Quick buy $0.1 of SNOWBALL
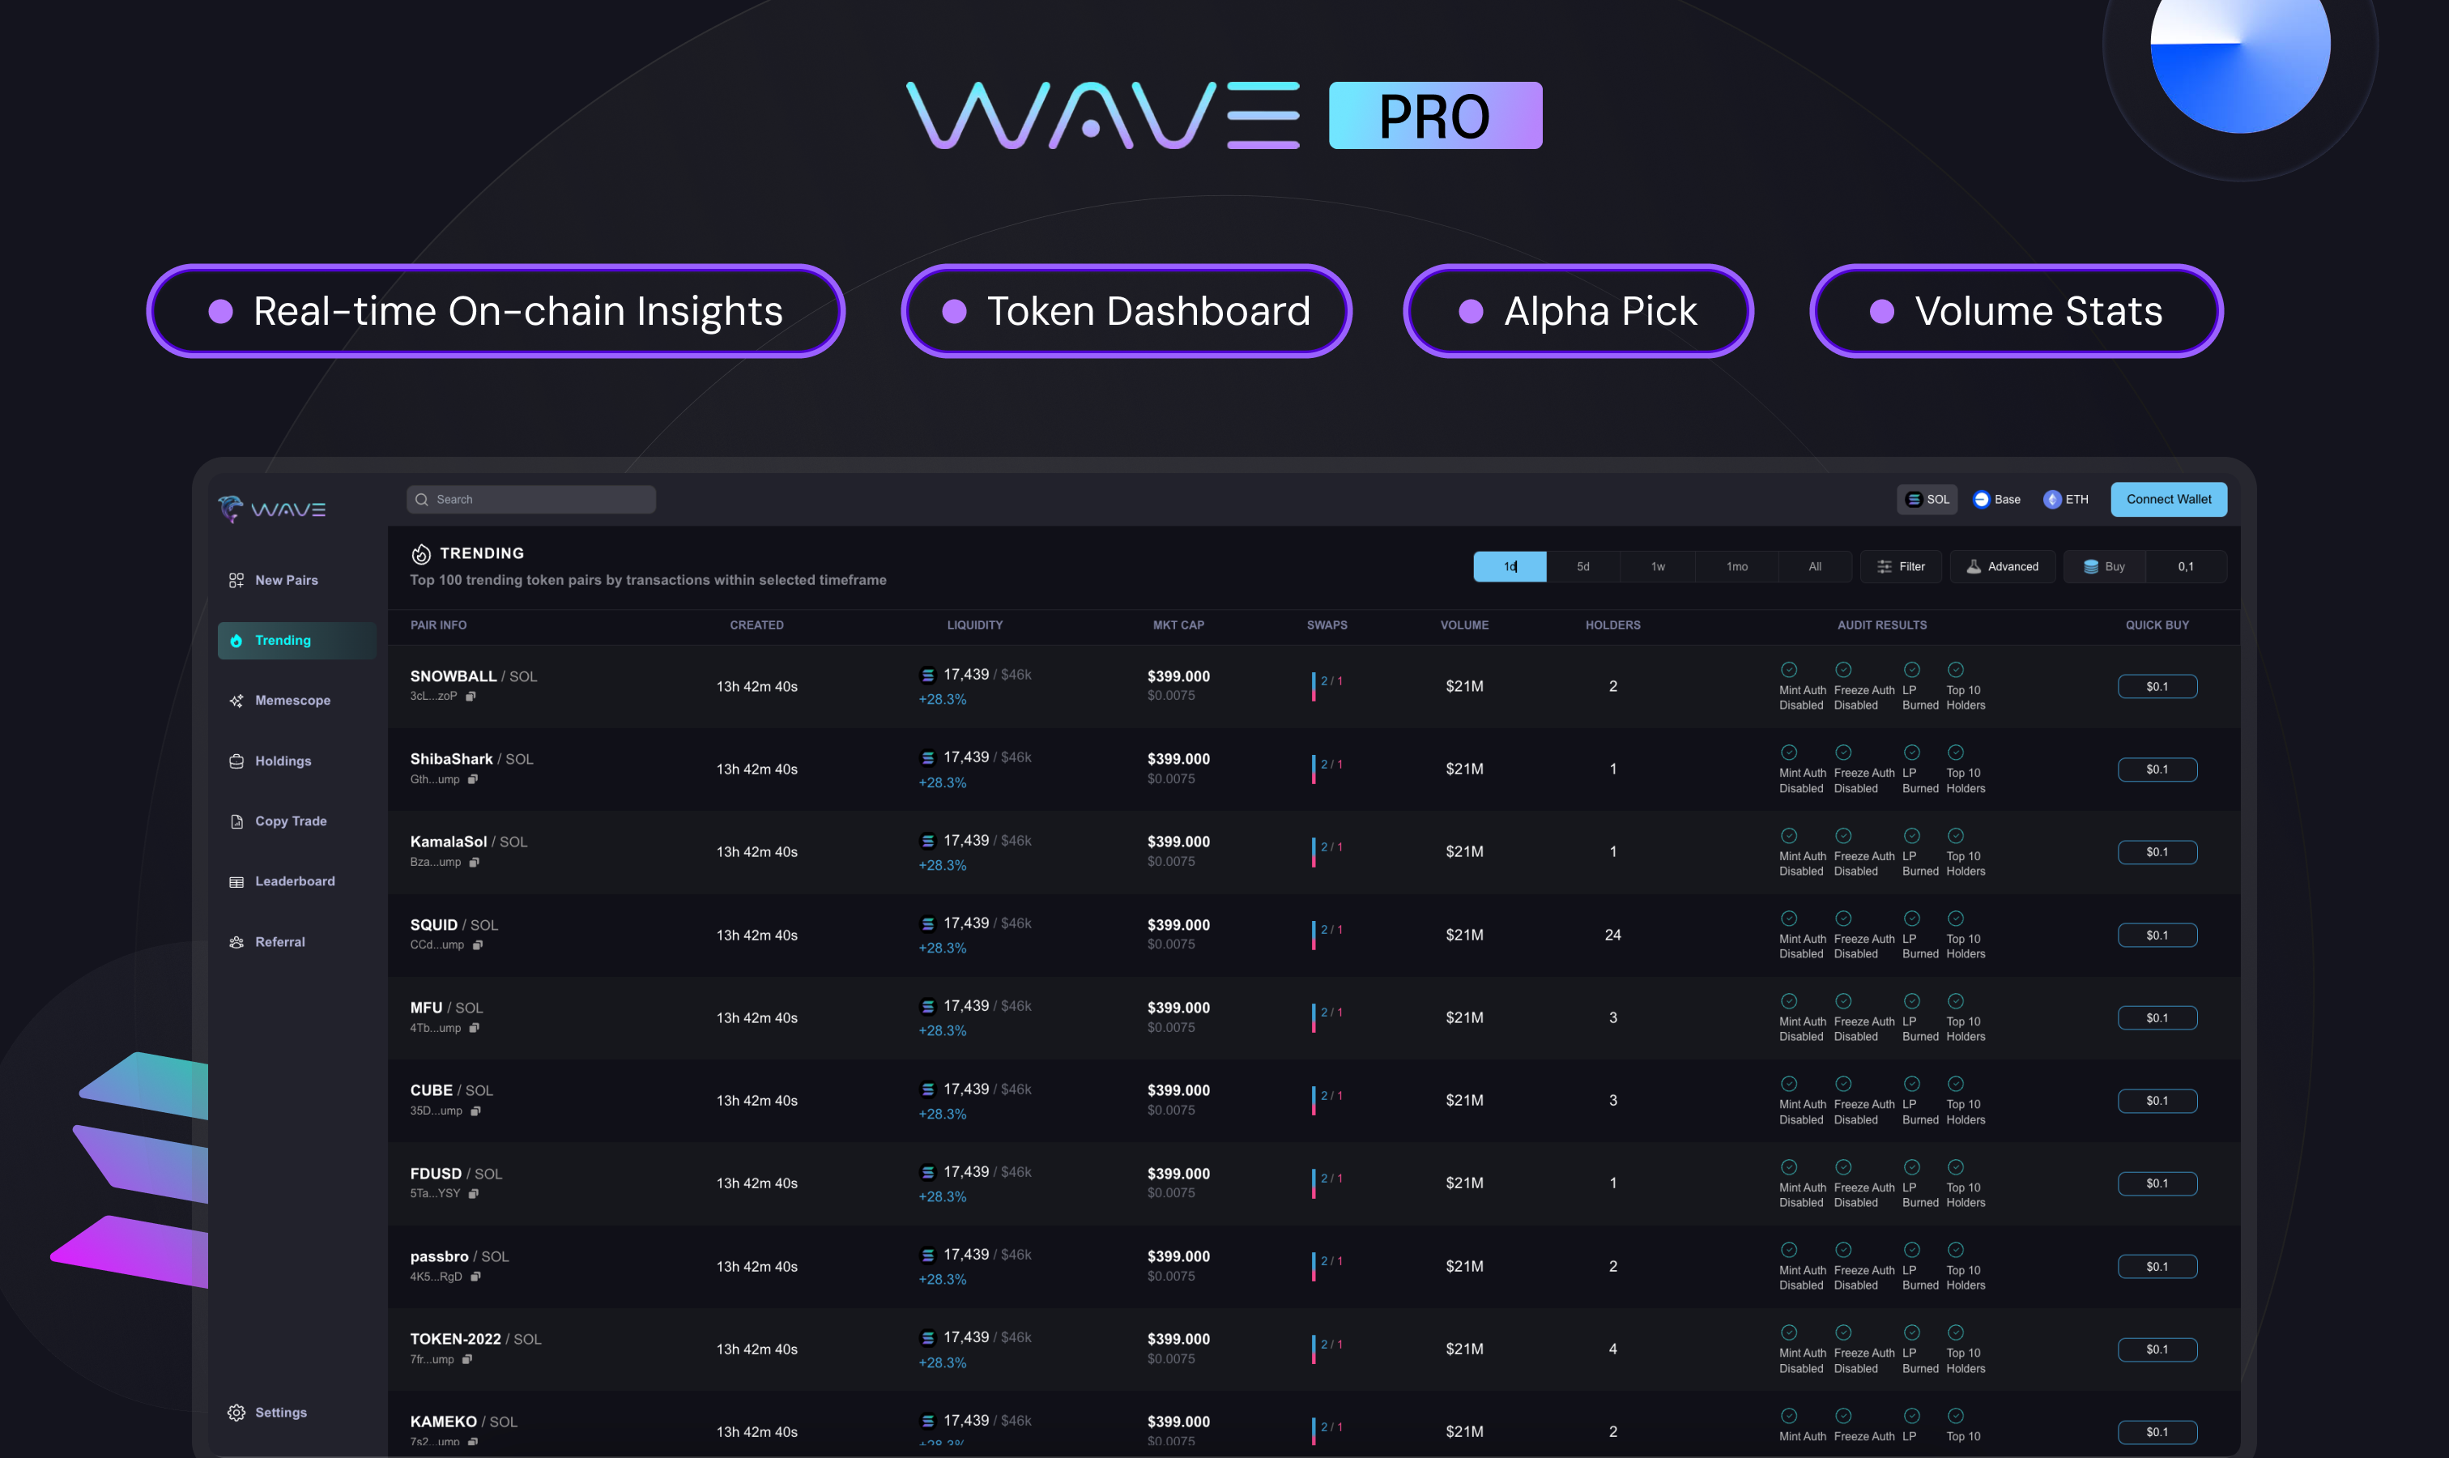 click(x=2157, y=687)
